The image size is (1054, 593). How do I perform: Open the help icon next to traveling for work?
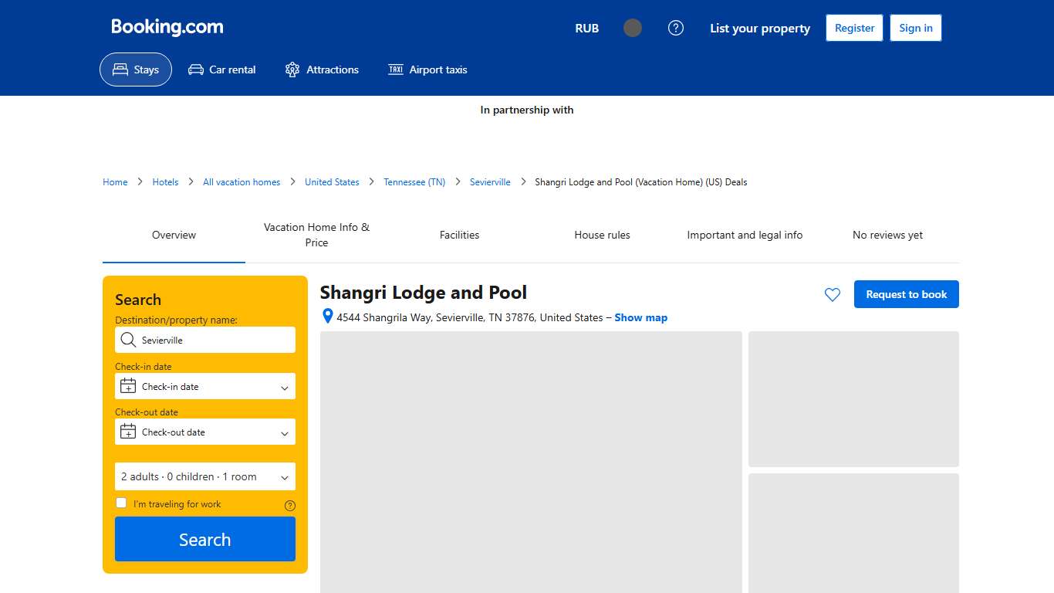click(289, 505)
